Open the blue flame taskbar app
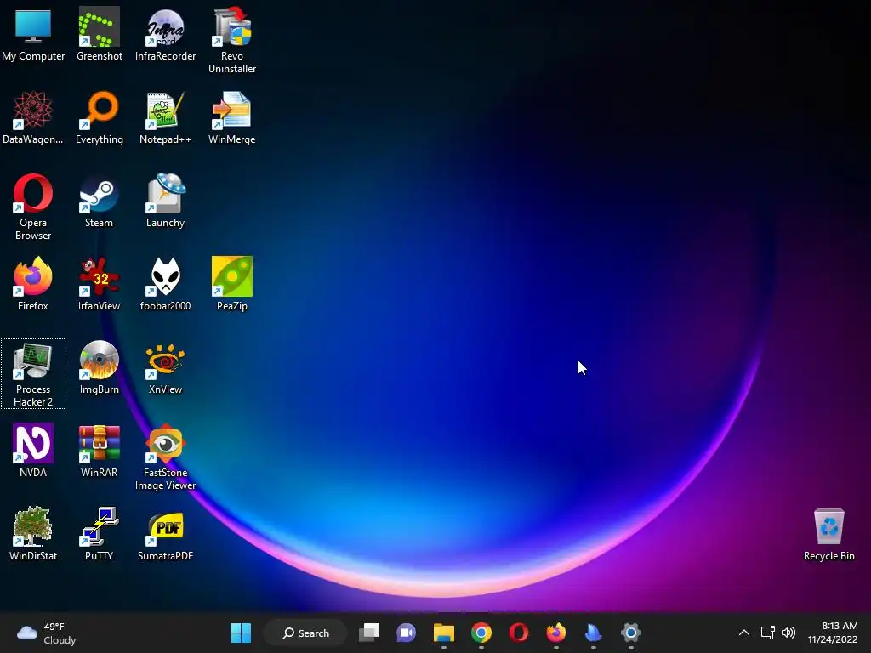Viewport: 871px width, 653px height. coord(593,633)
